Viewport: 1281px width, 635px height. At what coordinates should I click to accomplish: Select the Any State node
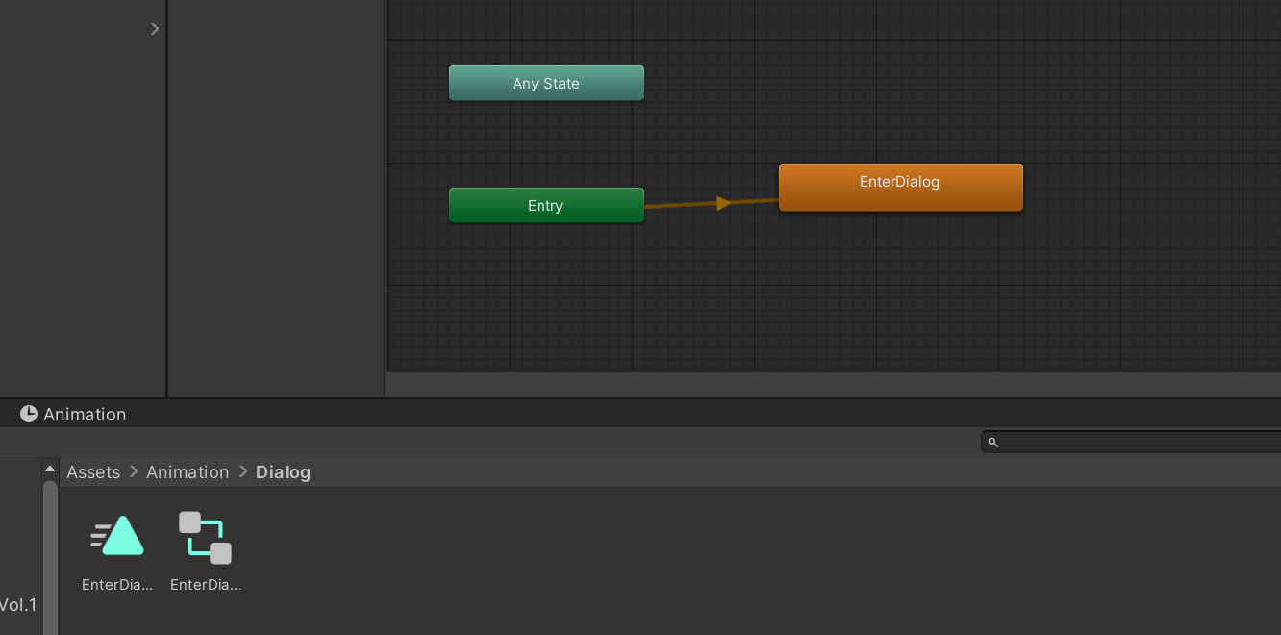(x=546, y=84)
